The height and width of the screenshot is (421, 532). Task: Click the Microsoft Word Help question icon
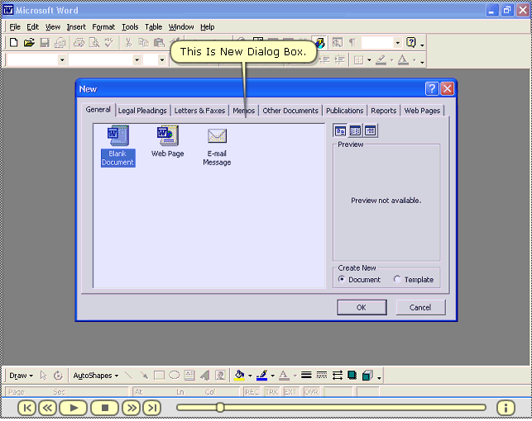click(x=411, y=43)
